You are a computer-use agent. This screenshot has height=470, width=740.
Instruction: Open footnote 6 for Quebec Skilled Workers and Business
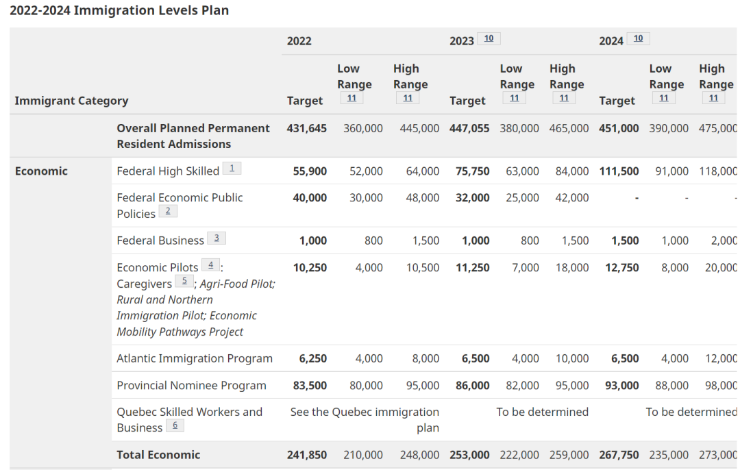click(175, 425)
